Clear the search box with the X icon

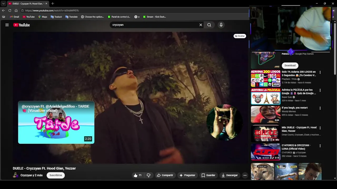201,25
